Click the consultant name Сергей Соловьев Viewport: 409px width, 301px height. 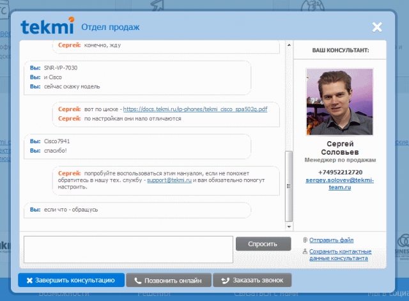[x=340, y=148]
